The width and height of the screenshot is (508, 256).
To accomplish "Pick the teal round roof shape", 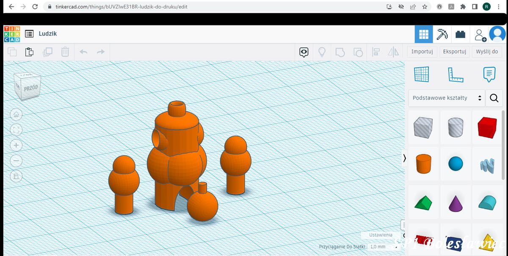I will coord(487,202).
